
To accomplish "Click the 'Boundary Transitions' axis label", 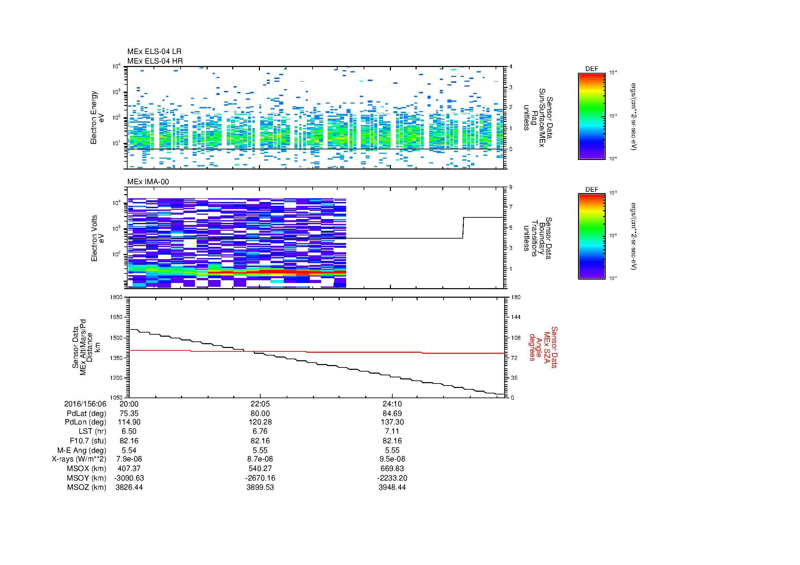I will (x=538, y=239).
